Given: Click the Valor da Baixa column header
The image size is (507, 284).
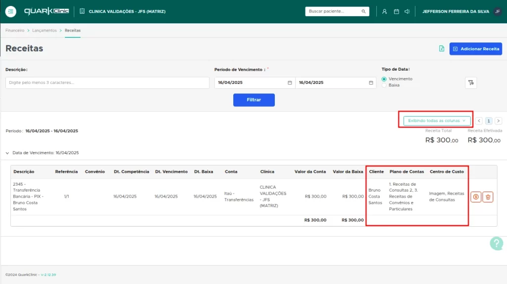Looking at the screenshot, I should [x=348, y=172].
